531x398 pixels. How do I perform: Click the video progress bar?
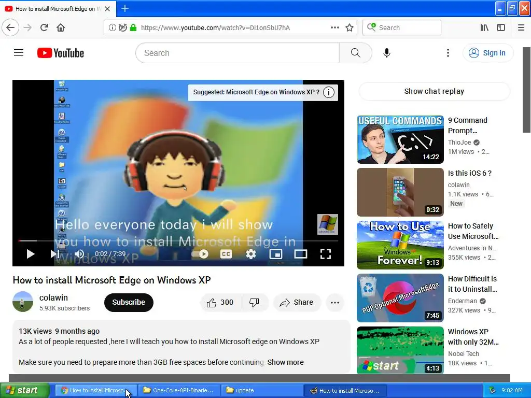pos(178,240)
